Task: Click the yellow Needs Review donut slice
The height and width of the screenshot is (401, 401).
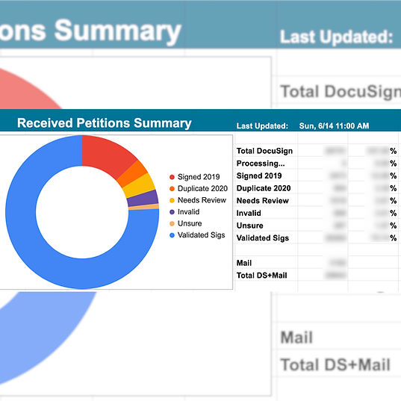Action: click(x=140, y=186)
